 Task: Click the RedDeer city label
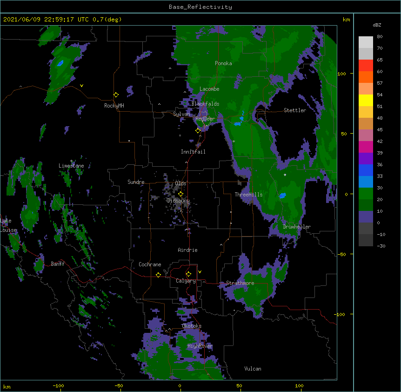tap(205, 119)
